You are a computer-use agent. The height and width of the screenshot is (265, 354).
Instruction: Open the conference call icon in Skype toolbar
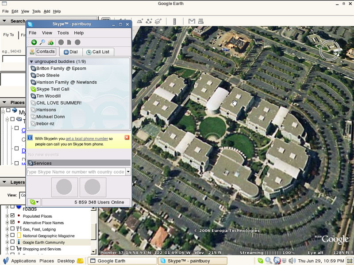pyautogui.click(x=50, y=42)
